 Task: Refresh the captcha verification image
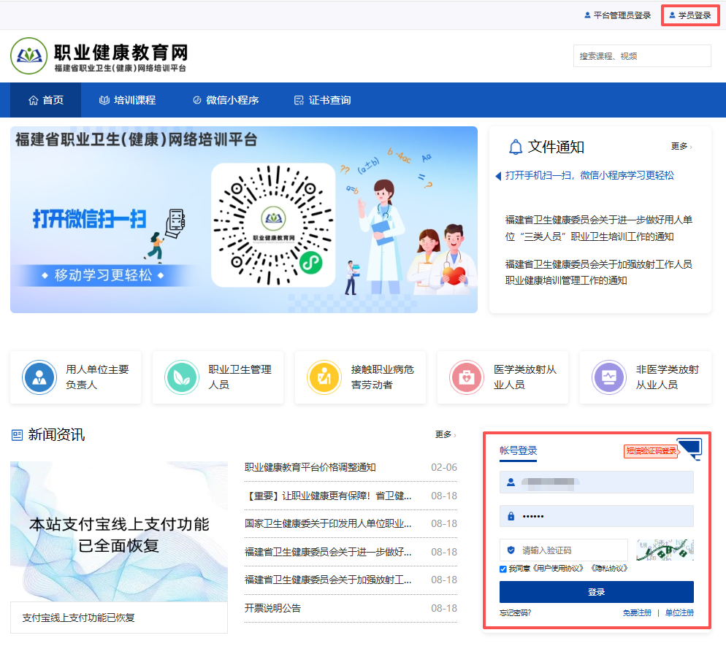[x=665, y=550]
